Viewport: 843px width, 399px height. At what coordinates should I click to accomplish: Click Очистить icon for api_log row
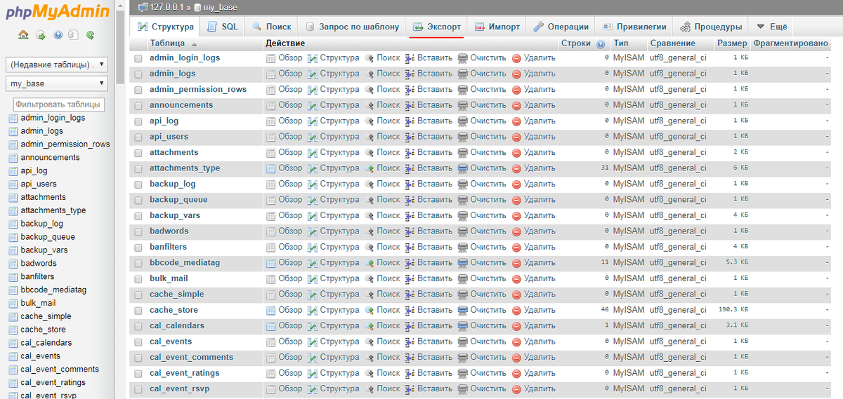(463, 121)
